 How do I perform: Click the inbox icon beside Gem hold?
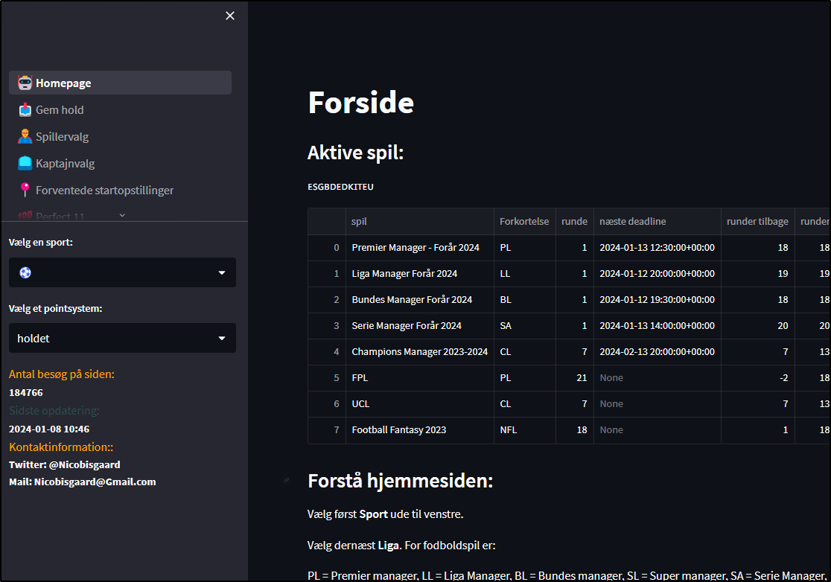(25, 109)
